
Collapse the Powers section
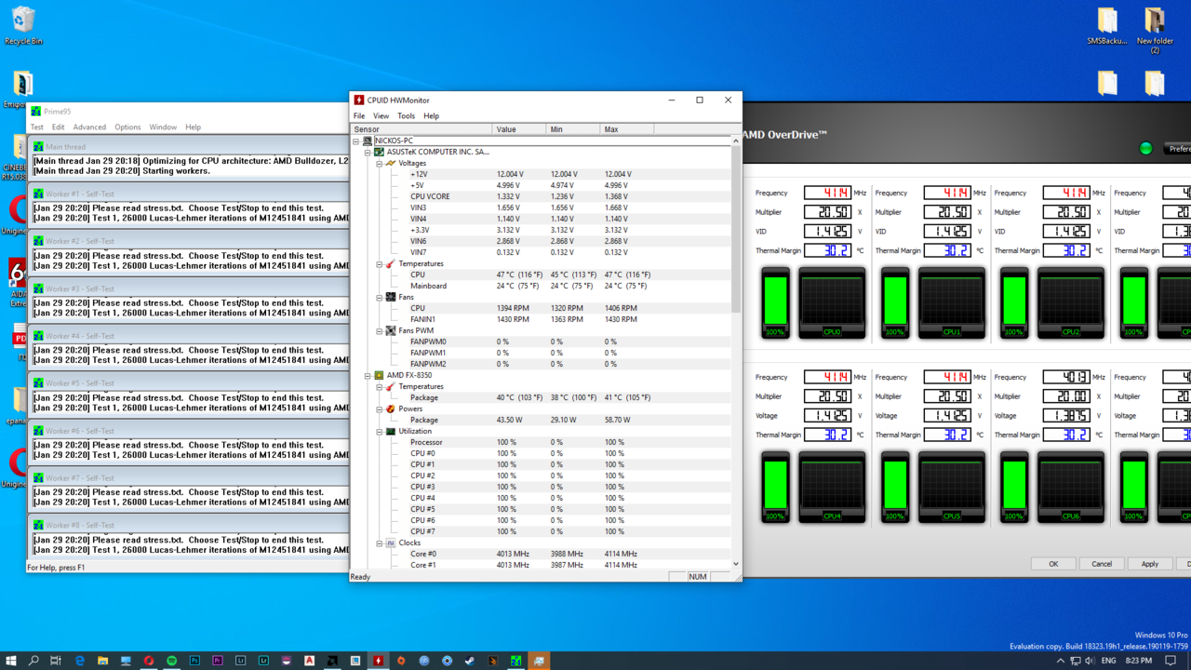click(x=380, y=409)
